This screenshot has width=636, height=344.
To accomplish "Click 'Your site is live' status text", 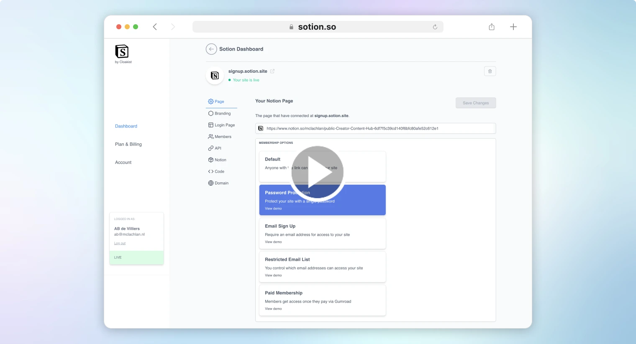I will pos(246,80).
